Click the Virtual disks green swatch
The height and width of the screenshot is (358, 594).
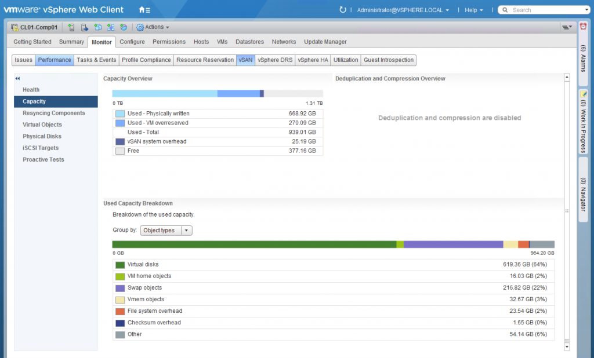pyautogui.click(x=120, y=265)
